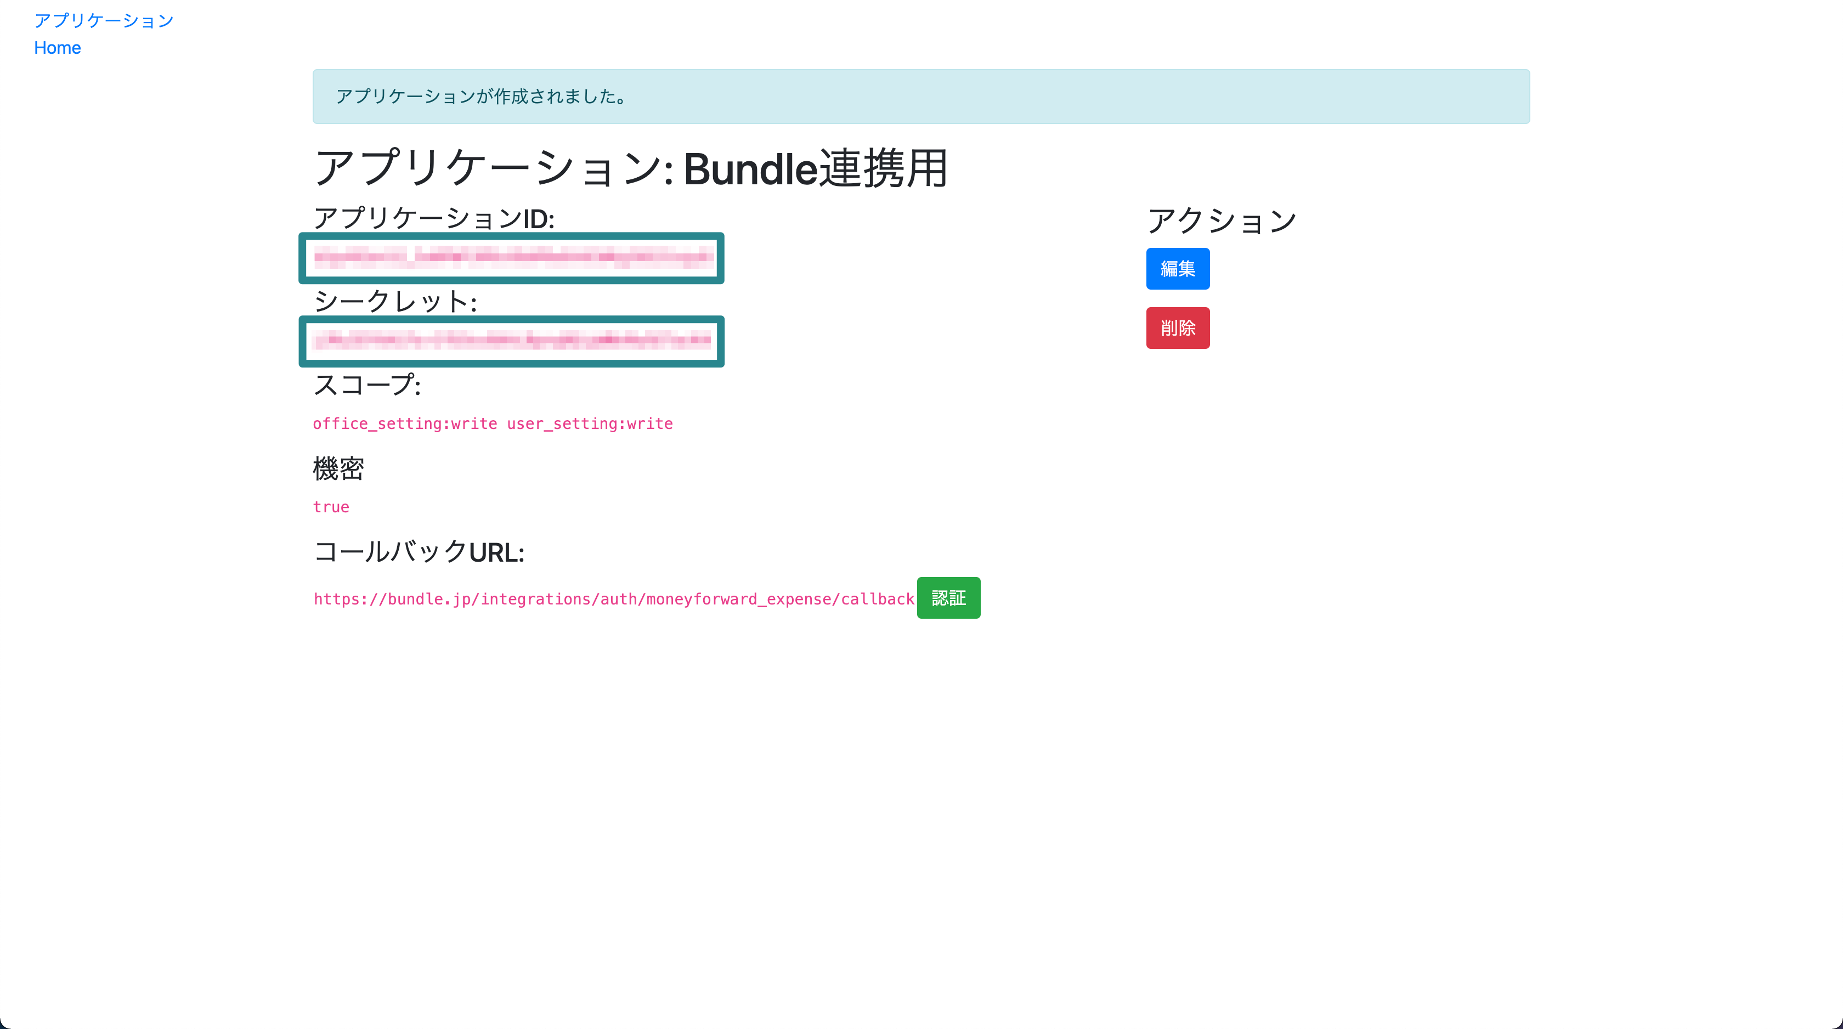
Task: Click the シークレット label
Action: (x=395, y=301)
